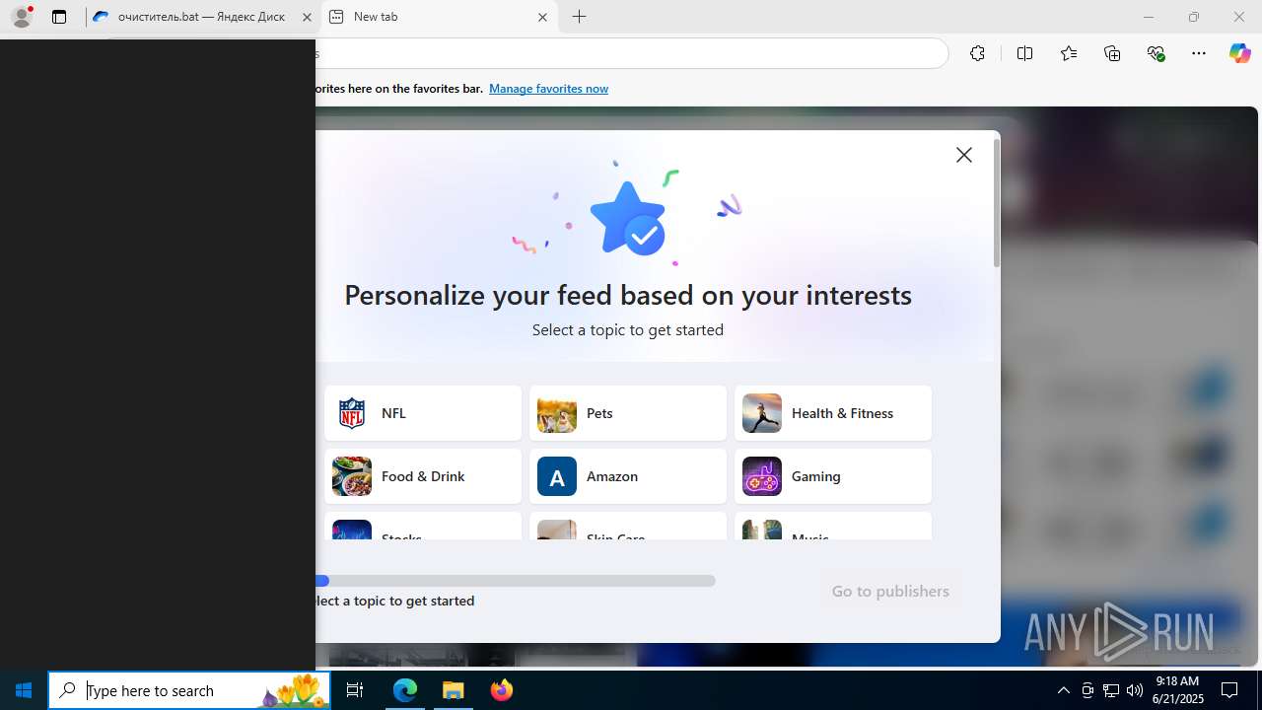Close the Personalize feed dialog
The height and width of the screenshot is (710, 1262).
tap(964, 155)
